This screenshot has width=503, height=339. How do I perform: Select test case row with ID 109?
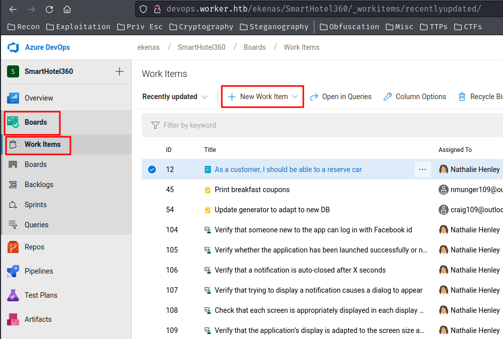pyautogui.click(x=322, y=330)
